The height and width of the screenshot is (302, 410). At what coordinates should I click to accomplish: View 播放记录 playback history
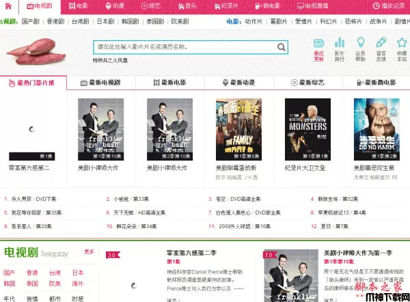click(389, 5)
